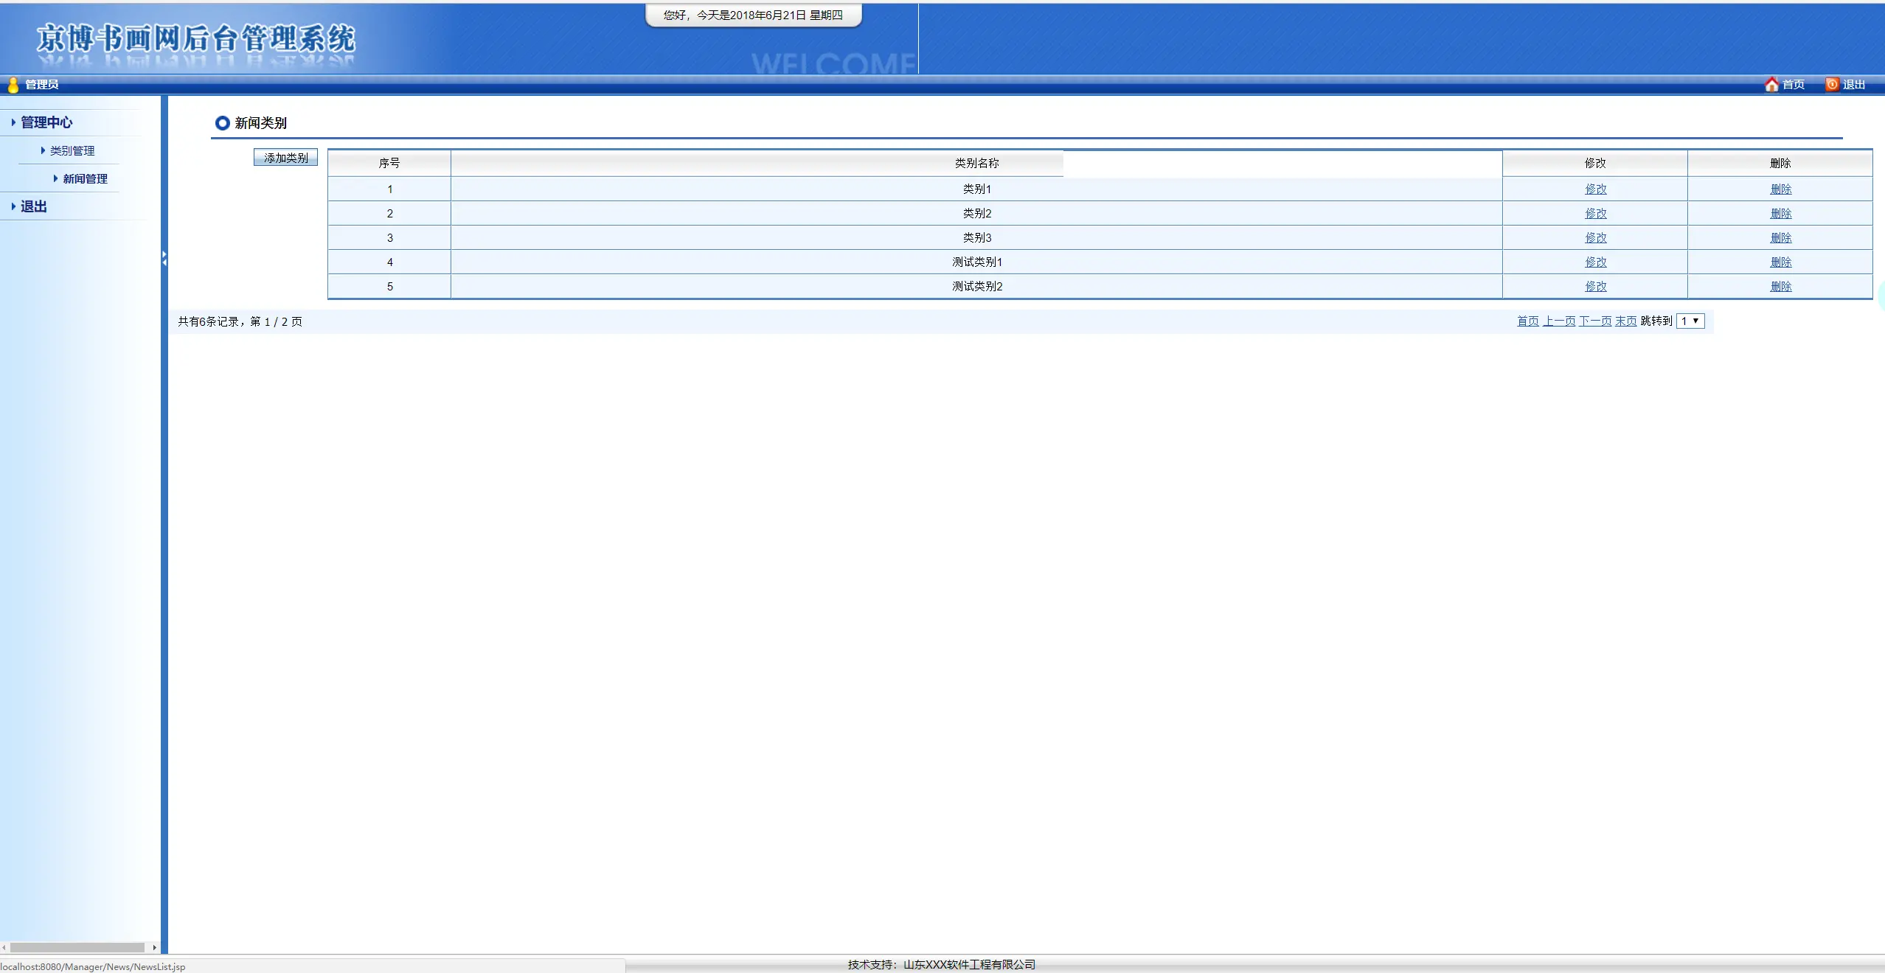
Task: Open the 类别管理 sidebar item
Action: (x=72, y=151)
